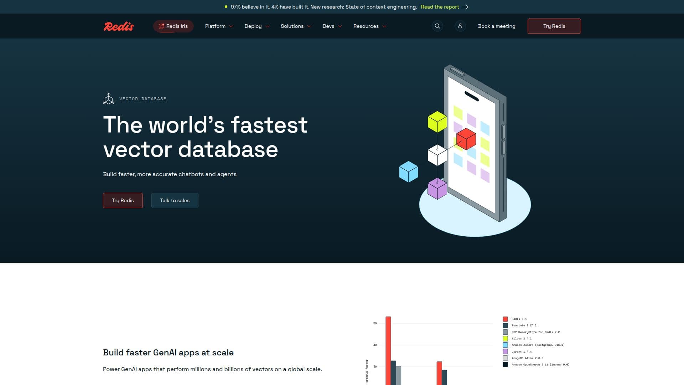Click the arrow after Read the report

pos(465,7)
